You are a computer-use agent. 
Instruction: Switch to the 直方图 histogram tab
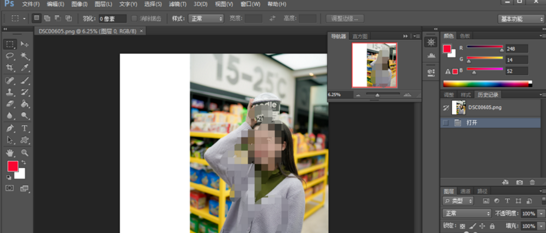click(x=360, y=36)
